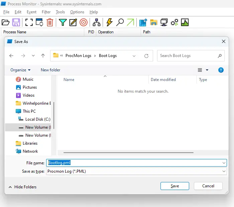Expand hidden path chevrons before ProcMon Logs

62,56
